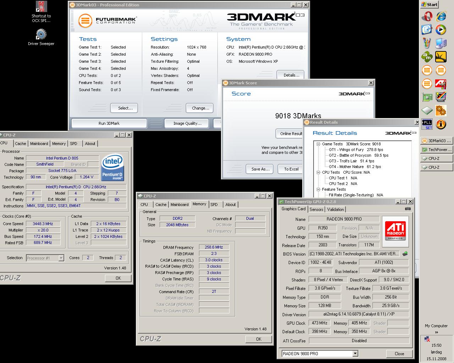The width and height of the screenshot is (454, 363).
Task: Select the Graphics Card tab in GPU-Z
Action: coord(293,209)
